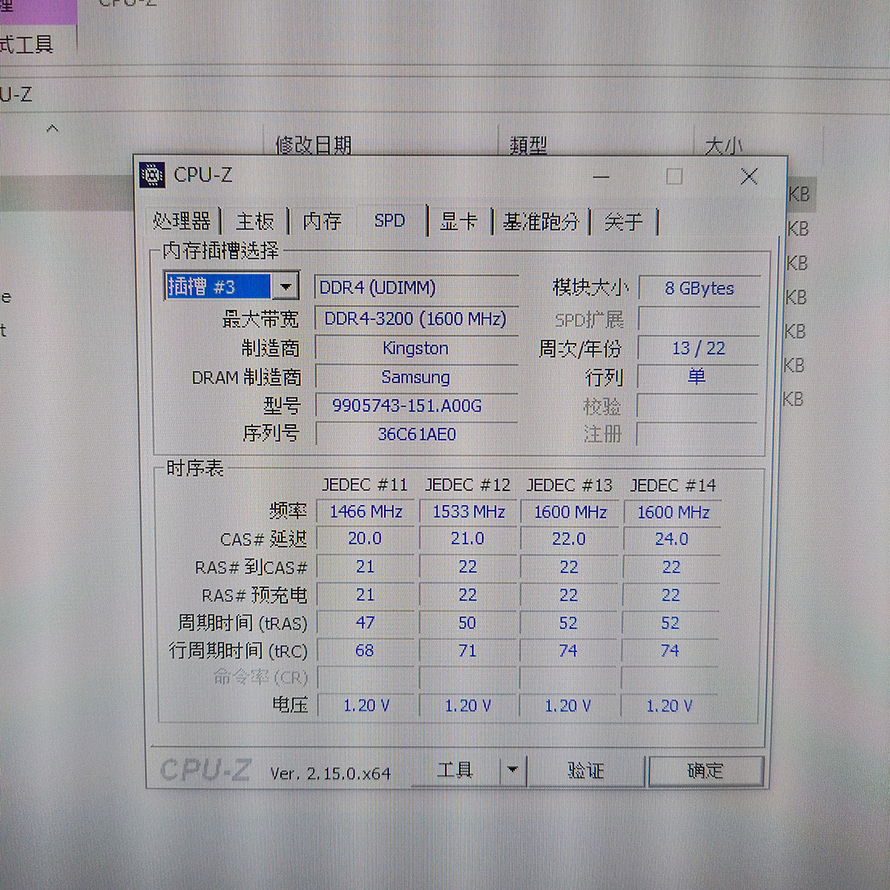Open the 处理器 tab
The height and width of the screenshot is (890, 890).
(182, 221)
